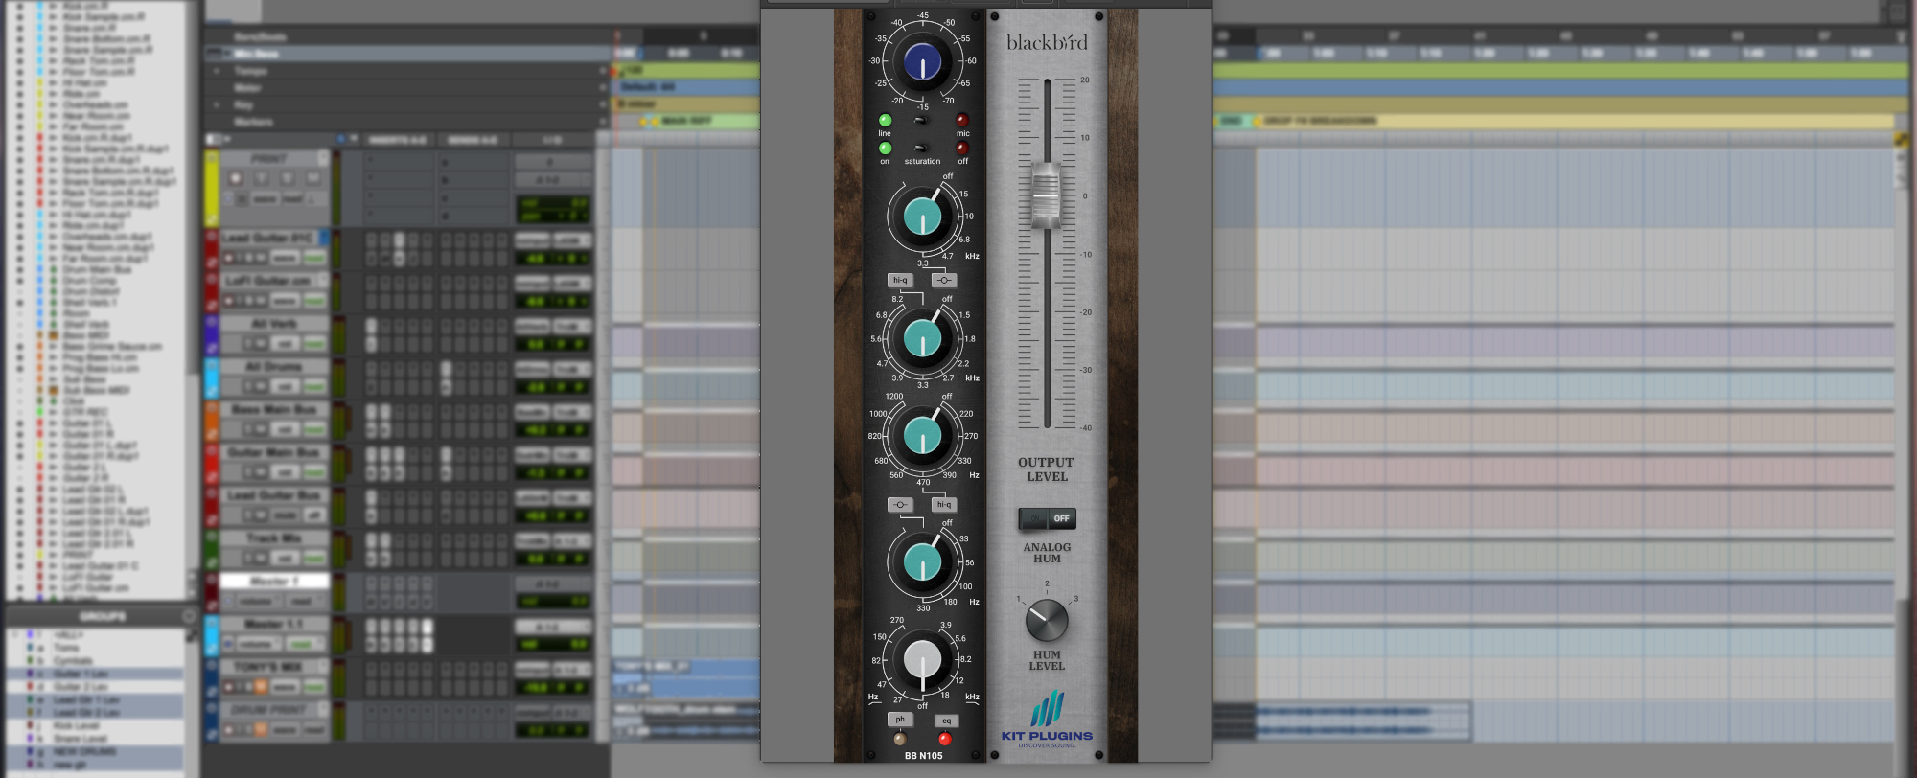Click the Kit Plugins logo
The width and height of the screenshot is (1917, 778).
pos(1047,720)
